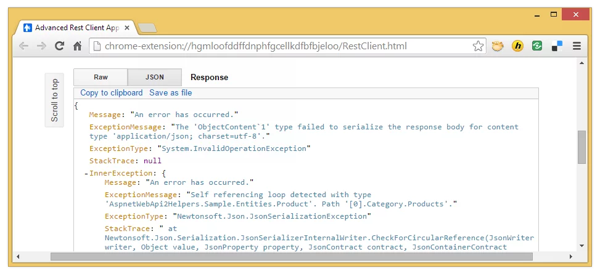Close the Advanced Rest Client tab
This screenshot has height=276, width=600.
[127, 28]
